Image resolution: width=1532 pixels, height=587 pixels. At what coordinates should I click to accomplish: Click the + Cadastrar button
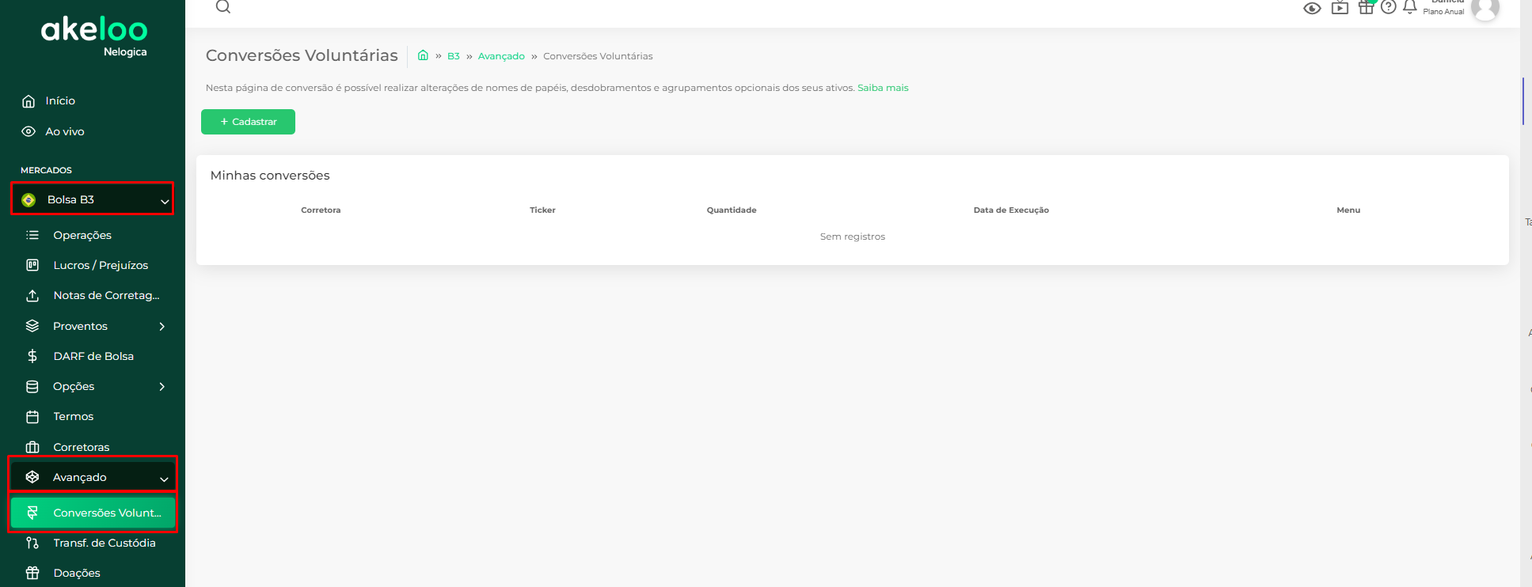point(248,122)
